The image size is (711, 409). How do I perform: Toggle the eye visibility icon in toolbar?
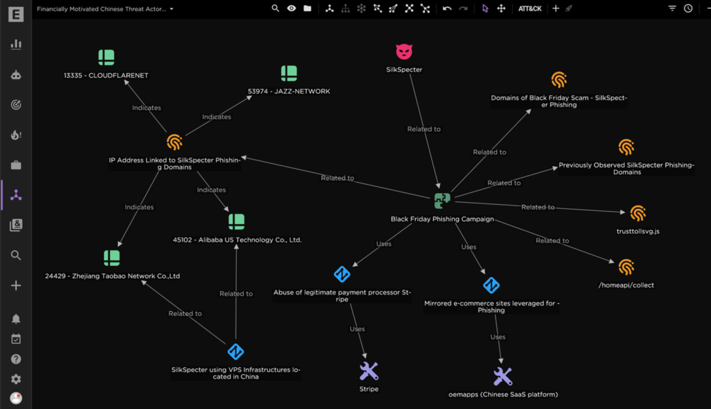click(291, 8)
